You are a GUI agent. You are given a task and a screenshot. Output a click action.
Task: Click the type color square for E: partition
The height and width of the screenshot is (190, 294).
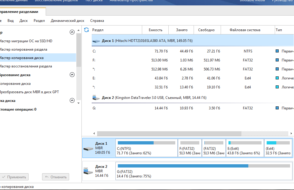277,78
